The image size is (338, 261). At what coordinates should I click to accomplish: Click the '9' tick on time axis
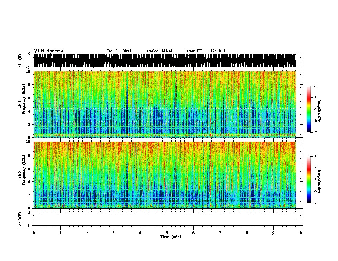(x=273, y=233)
